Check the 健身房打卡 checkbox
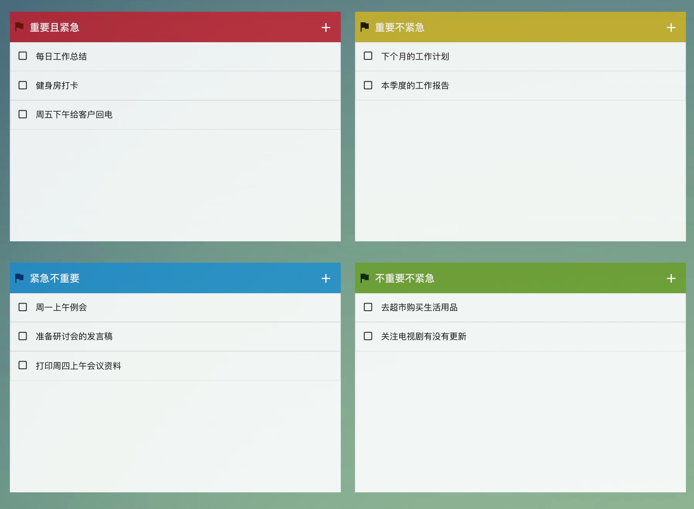The image size is (694, 509). (x=23, y=85)
